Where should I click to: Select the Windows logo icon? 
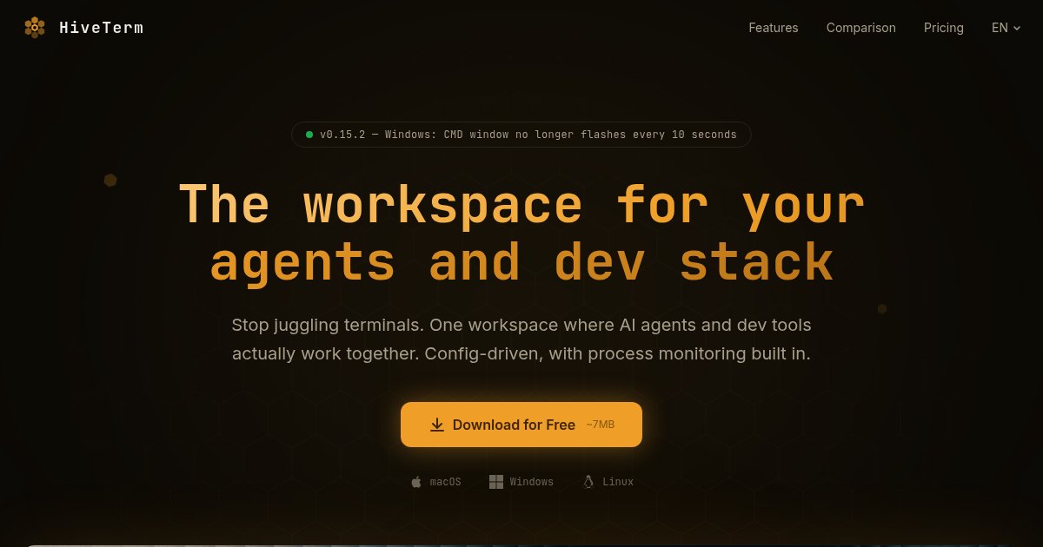coord(496,482)
